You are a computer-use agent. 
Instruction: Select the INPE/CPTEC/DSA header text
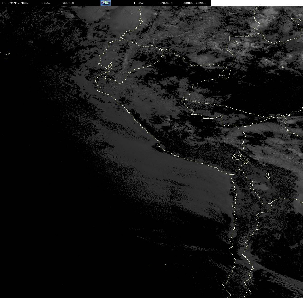[15, 3]
